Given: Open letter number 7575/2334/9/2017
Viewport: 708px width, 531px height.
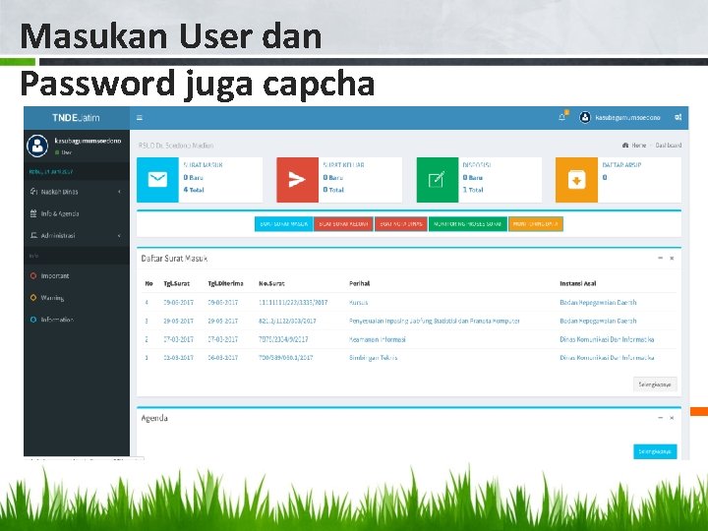Looking at the screenshot, I should (x=283, y=339).
